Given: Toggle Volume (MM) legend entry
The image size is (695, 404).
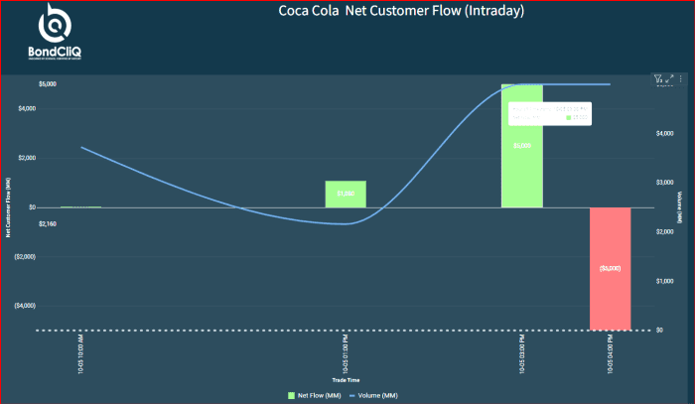Looking at the screenshot, I should [373, 396].
